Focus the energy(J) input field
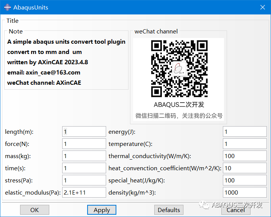 pyautogui.click(x=245, y=131)
